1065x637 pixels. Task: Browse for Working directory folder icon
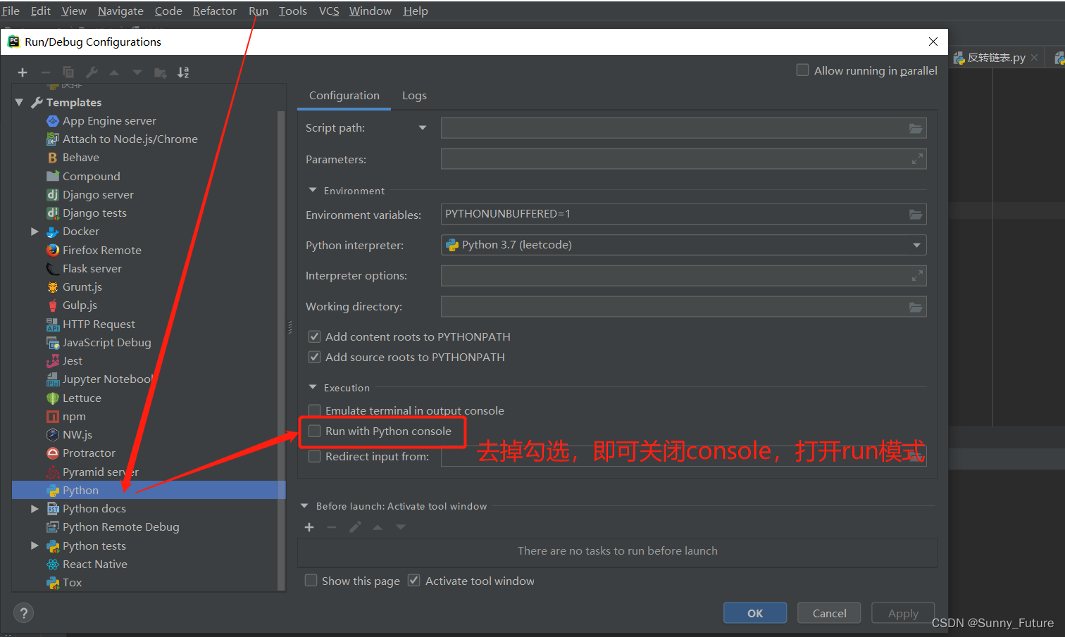coord(915,307)
